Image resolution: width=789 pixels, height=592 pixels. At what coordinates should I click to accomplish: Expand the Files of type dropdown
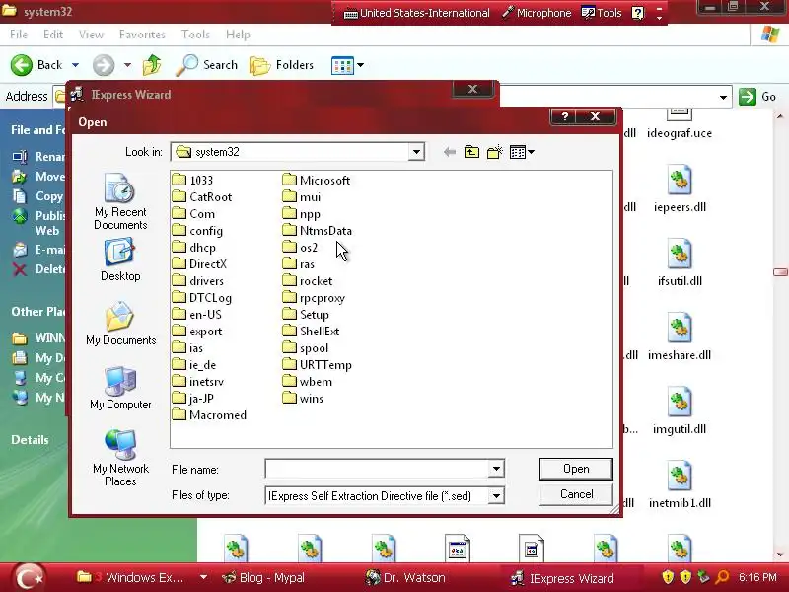click(x=496, y=496)
